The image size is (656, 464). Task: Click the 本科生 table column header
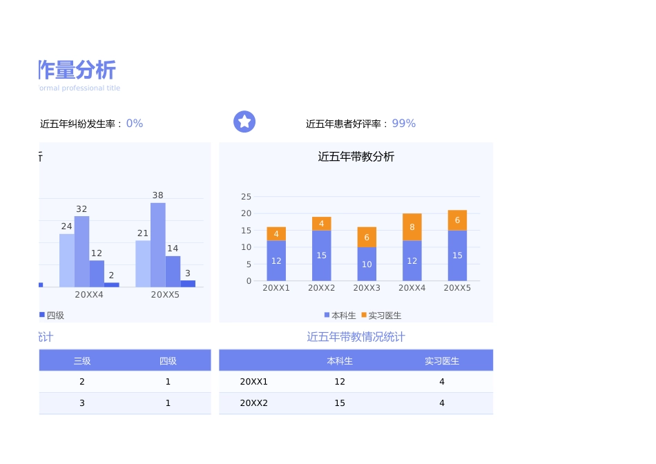pyautogui.click(x=340, y=360)
